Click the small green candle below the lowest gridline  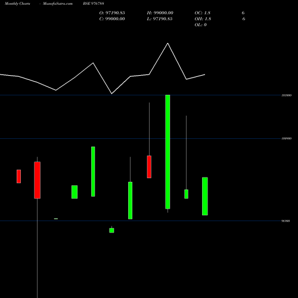111,231
